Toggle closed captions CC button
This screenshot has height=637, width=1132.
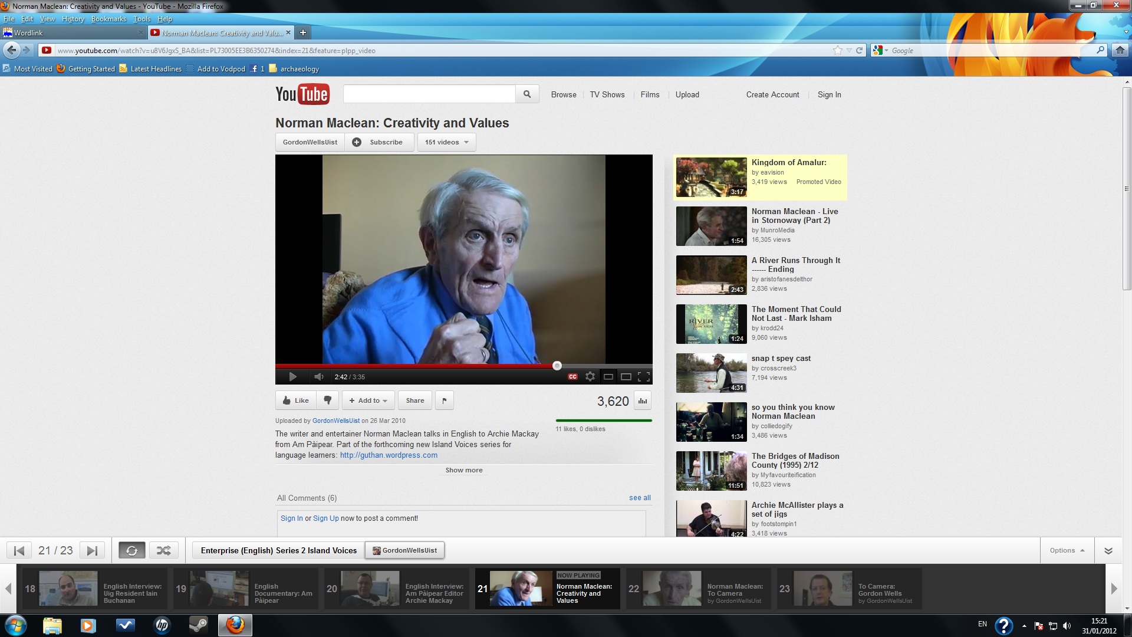572,377
